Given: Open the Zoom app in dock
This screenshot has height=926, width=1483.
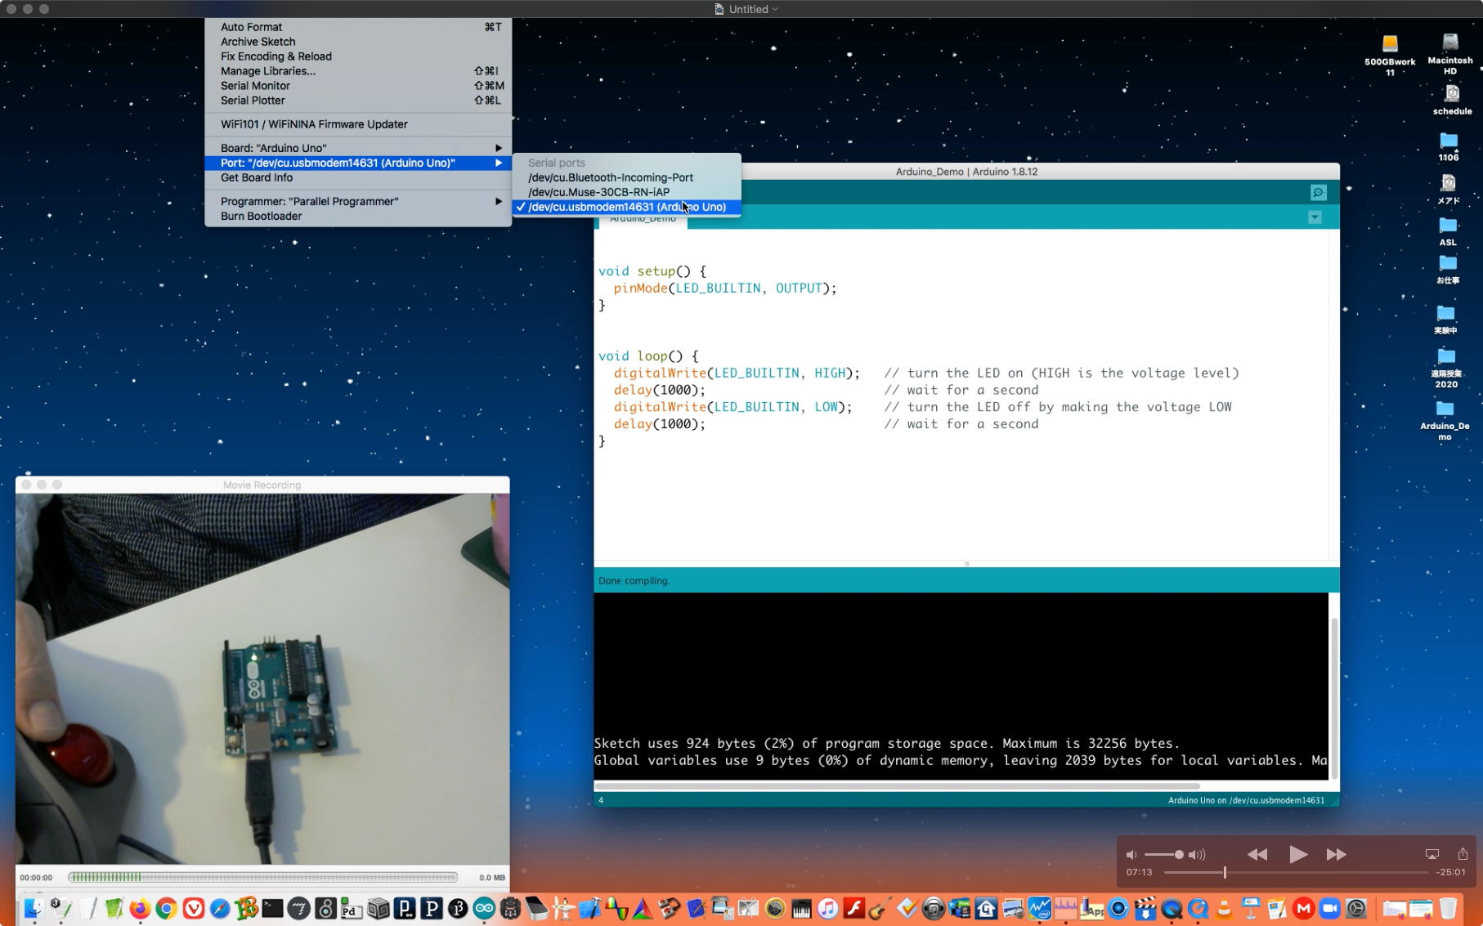Looking at the screenshot, I should pyautogui.click(x=1329, y=908).
